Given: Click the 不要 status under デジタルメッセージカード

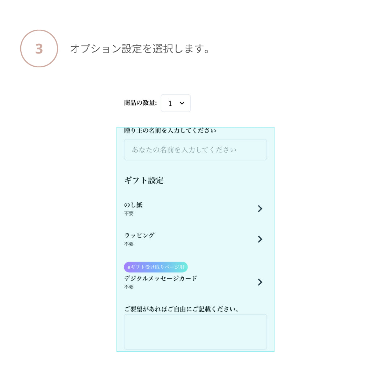Looking at the screenshot, I should (x=129, y=287).
